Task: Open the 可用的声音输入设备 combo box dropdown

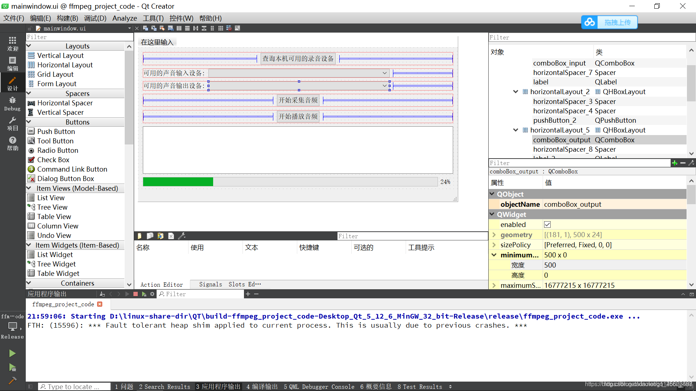Action: [384, 73]
